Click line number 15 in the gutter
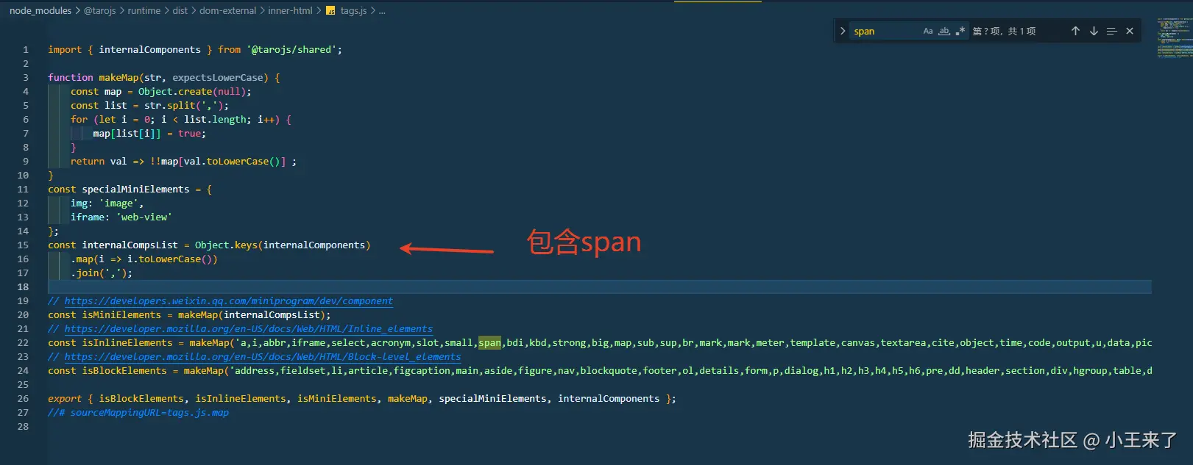Viewport: 1193px width, 465px height. click(x=23, y=245)
